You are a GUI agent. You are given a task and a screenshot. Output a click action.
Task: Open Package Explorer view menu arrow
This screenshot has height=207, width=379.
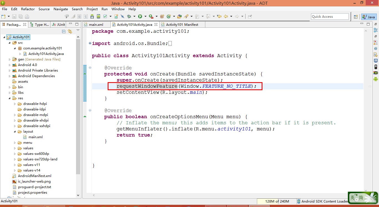78,30
